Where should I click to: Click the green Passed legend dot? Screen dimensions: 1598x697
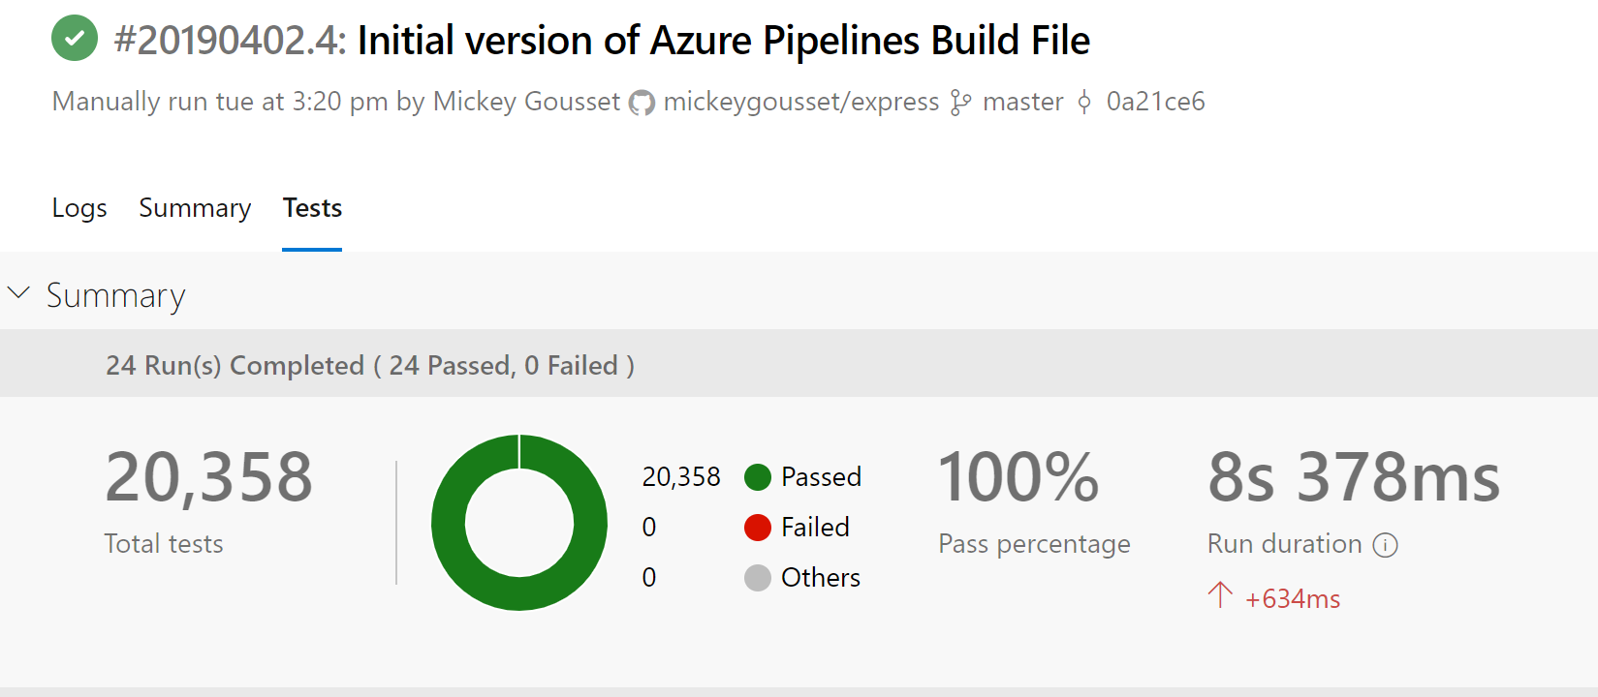point(758,477)
